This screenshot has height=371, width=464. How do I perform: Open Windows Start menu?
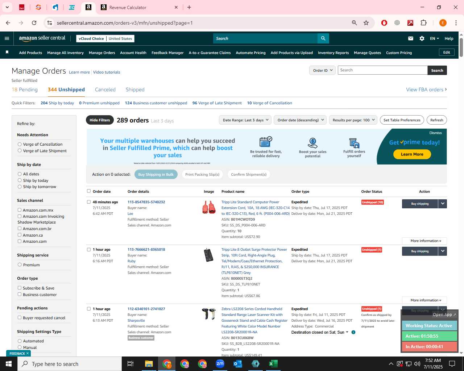[x=9, y=364]
